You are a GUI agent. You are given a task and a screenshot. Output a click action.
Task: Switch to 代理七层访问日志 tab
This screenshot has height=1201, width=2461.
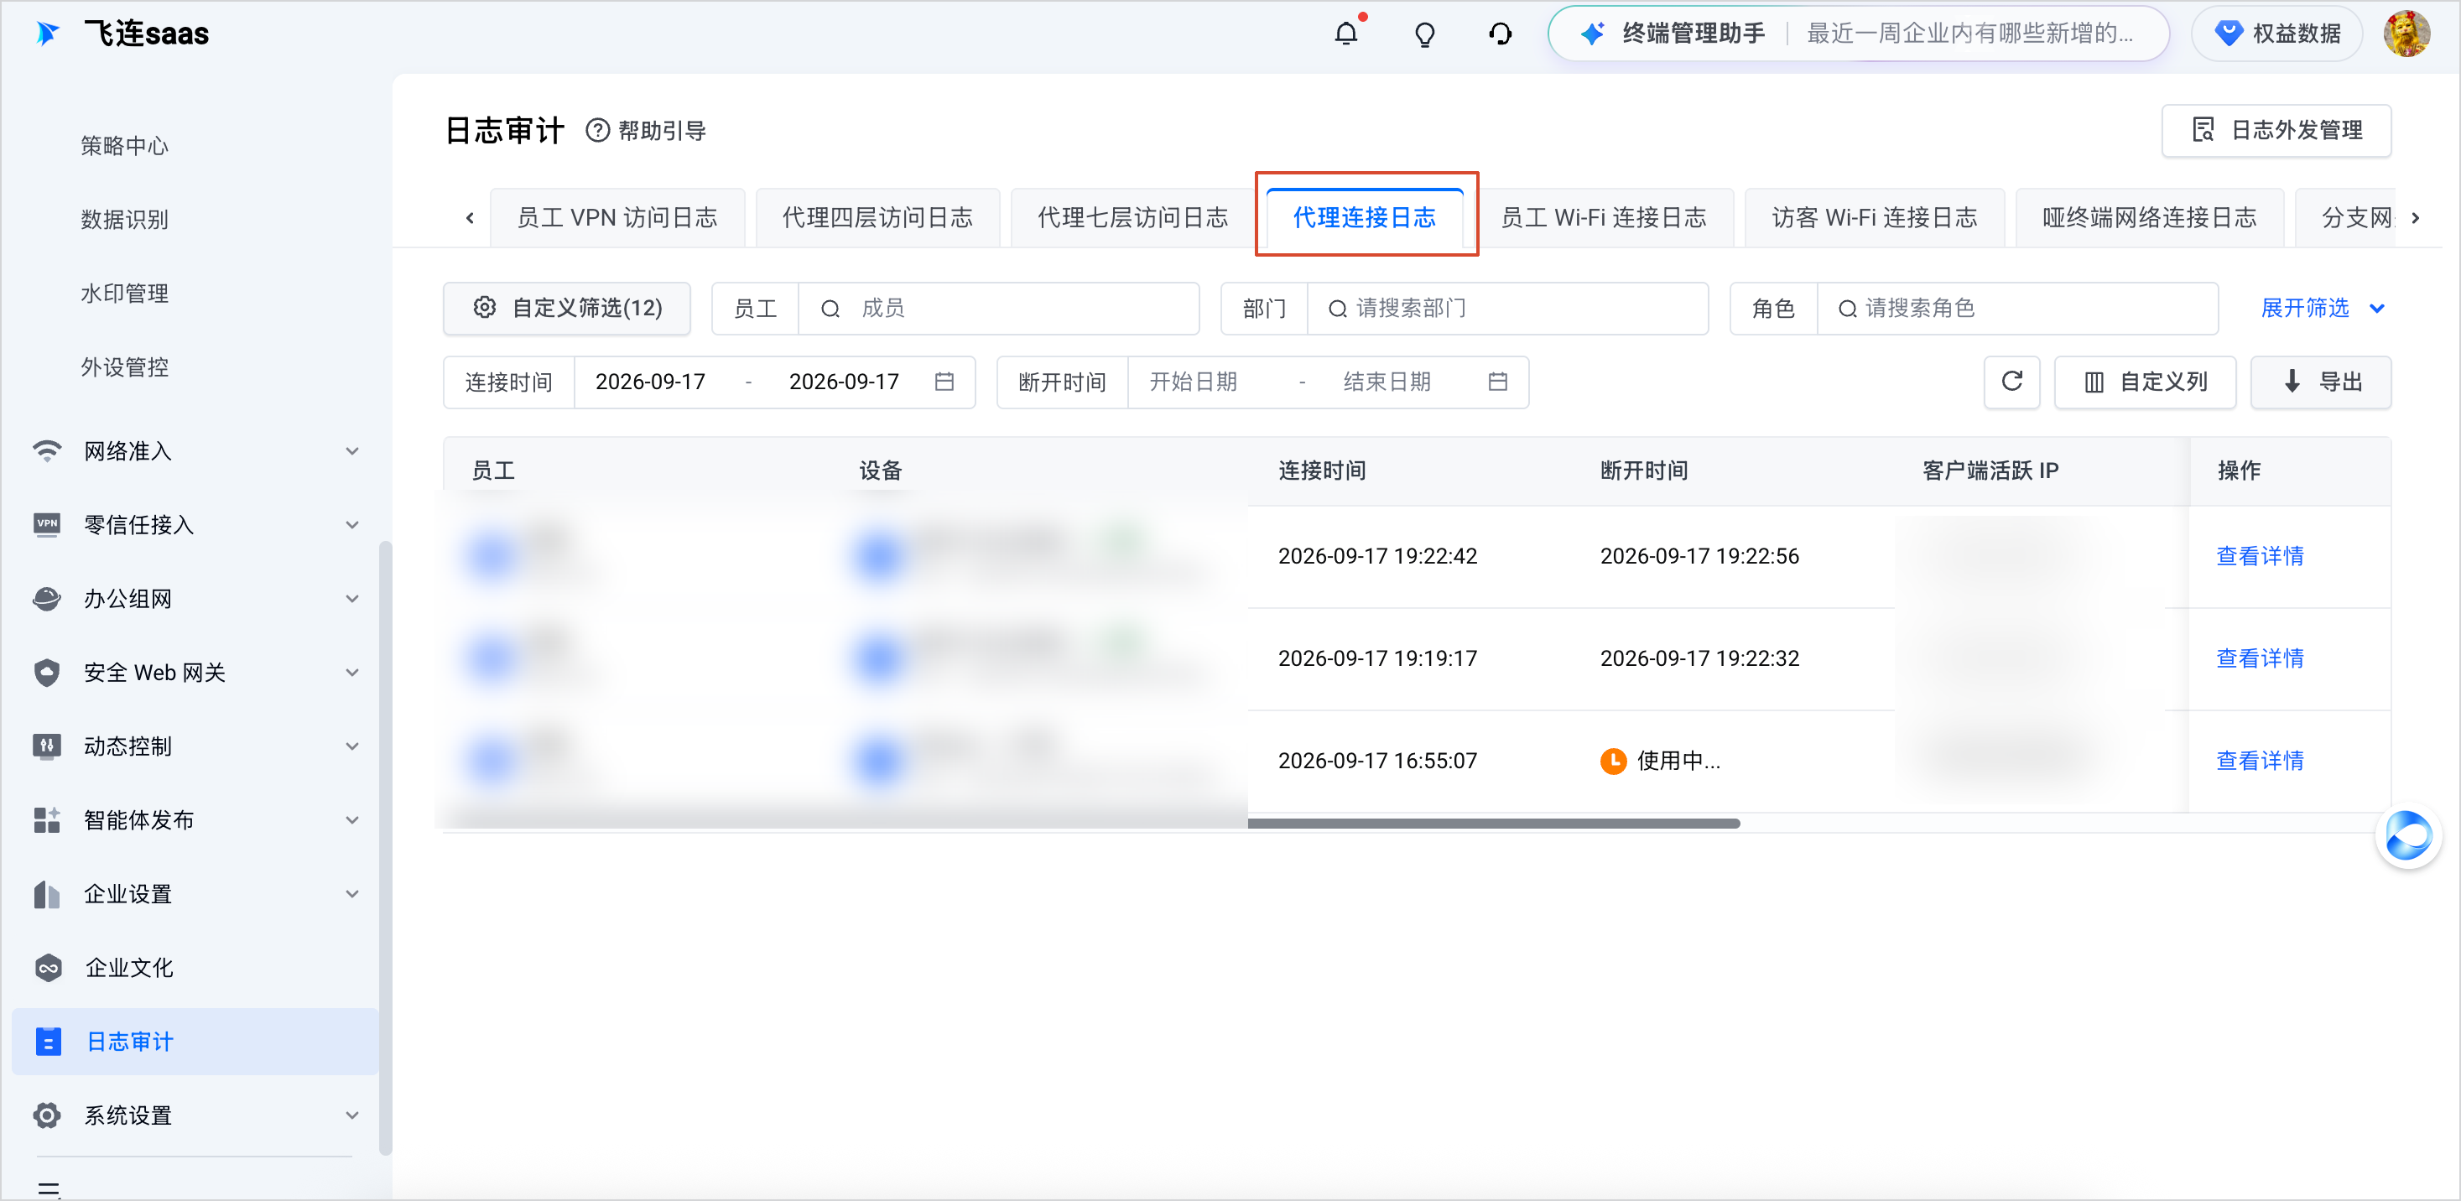(1132, 218)
